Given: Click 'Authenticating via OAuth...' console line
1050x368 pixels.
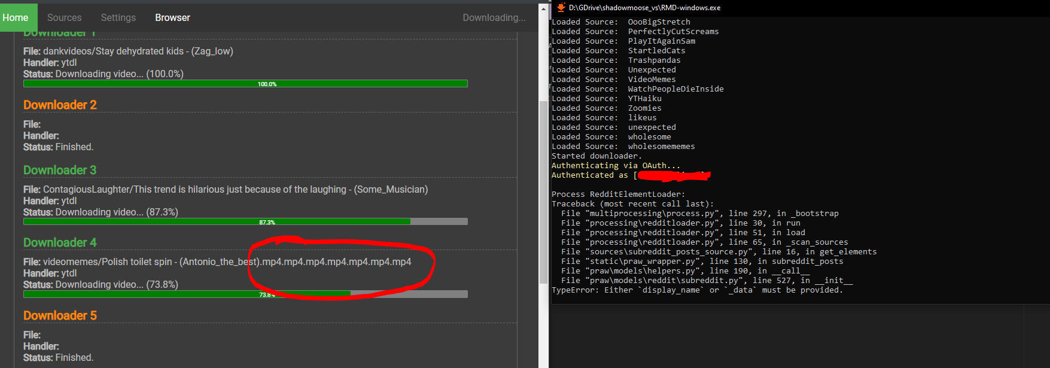Looking at the screenshot, I should [x=616, y=166].
